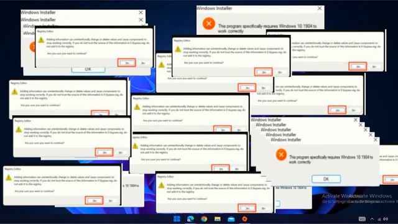The height and width of the screenshot is (224, 398).
Task: Open the Mail app on the taskbar
Action: coord(231,218)
